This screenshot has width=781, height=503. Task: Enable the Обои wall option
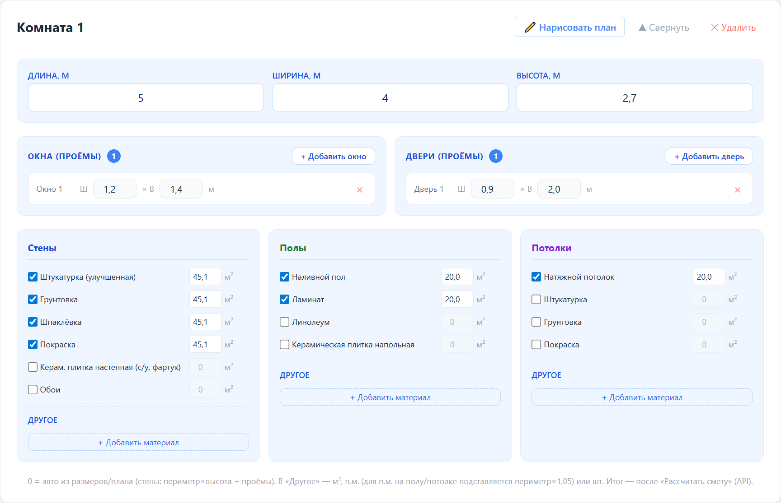click(x=33, y=390)
